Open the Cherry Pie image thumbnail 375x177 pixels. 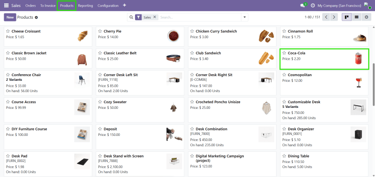pyautogui.click(x=173, y=36)
